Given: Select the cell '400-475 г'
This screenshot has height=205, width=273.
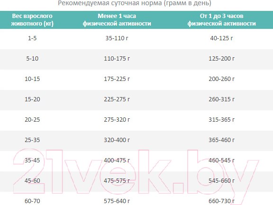Looking at the screenshot, I should point(117,160).
